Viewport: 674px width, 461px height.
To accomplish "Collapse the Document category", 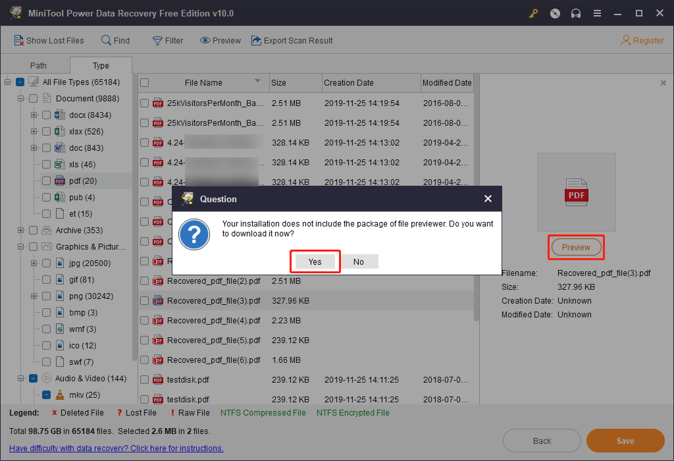I will click(20, 99).
